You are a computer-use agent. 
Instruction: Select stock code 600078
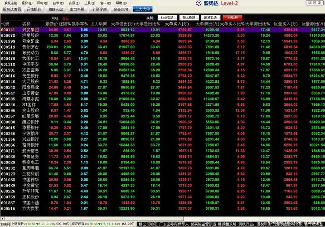click(x=8, y=35)
